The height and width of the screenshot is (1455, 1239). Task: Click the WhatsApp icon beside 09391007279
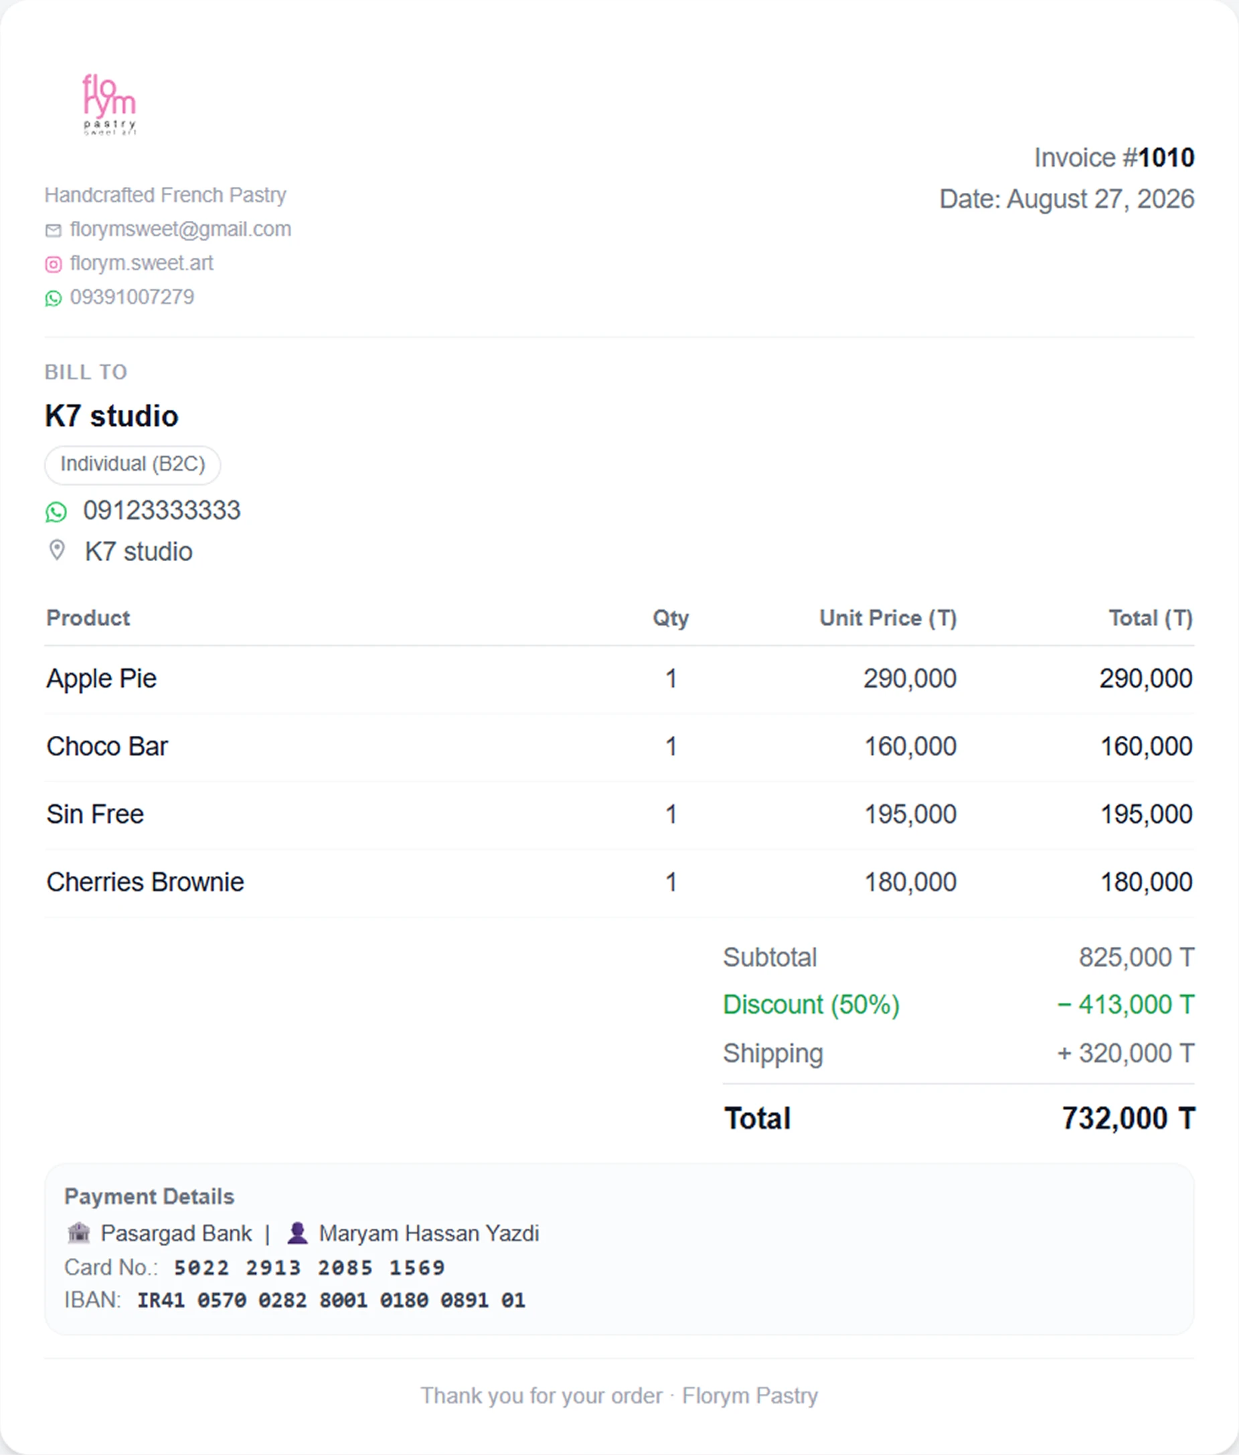[x=54, y=298]
